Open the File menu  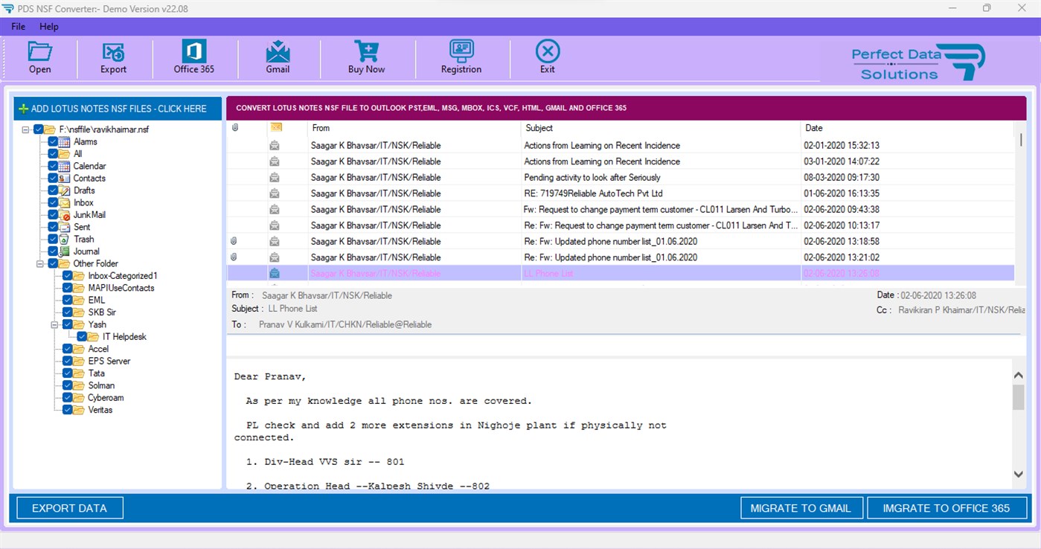[x=17, y=26]
